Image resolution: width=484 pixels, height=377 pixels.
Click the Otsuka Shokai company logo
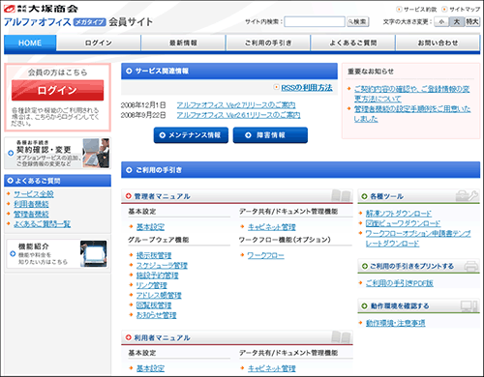[41, 9]
